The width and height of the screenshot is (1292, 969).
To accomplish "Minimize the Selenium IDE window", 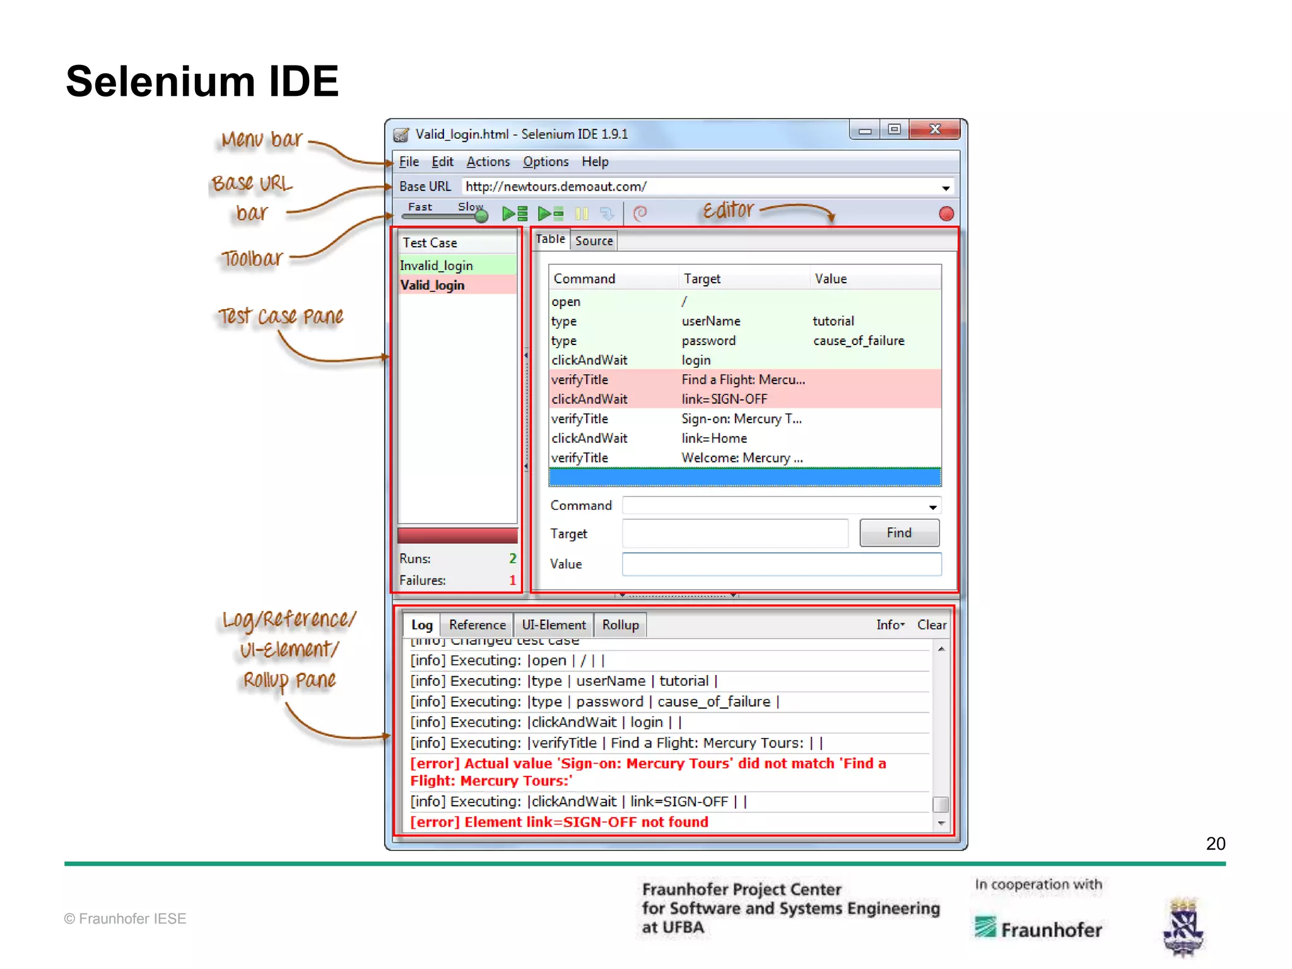I will (865, 130).
